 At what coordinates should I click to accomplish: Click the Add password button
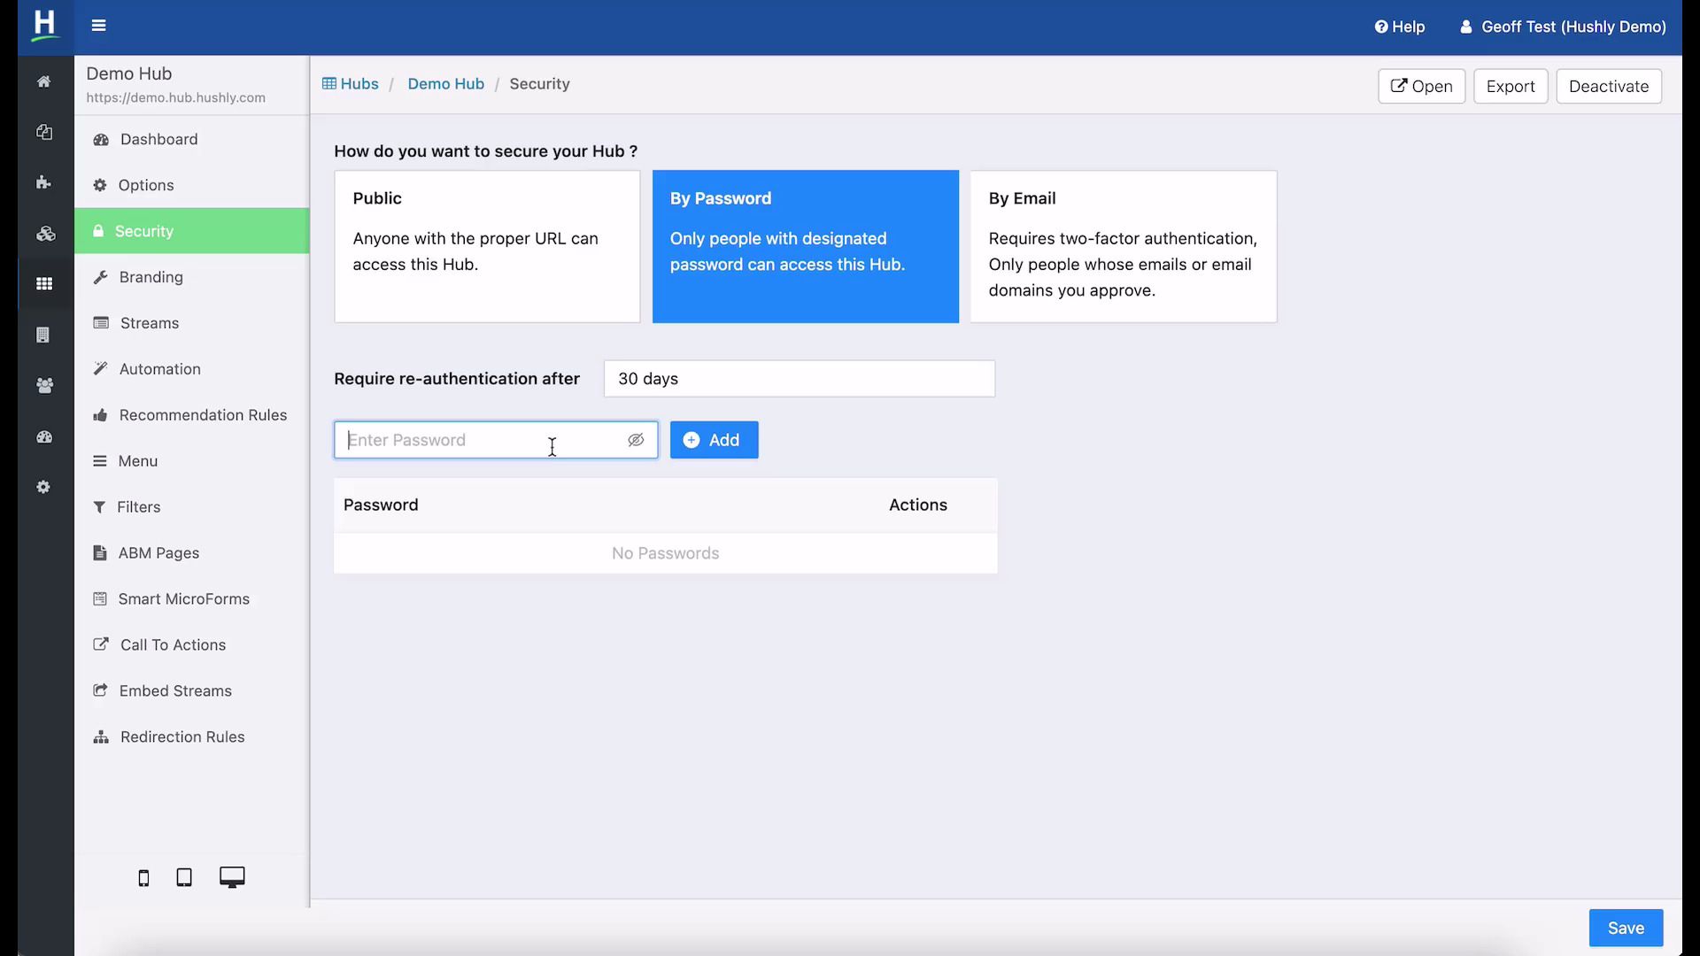pyautogui.click(x=714, y=440)
